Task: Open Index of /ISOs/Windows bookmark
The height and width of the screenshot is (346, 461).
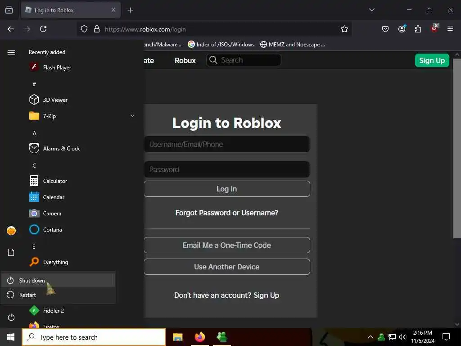Action: pyautogui.click(x=221, y=45)
